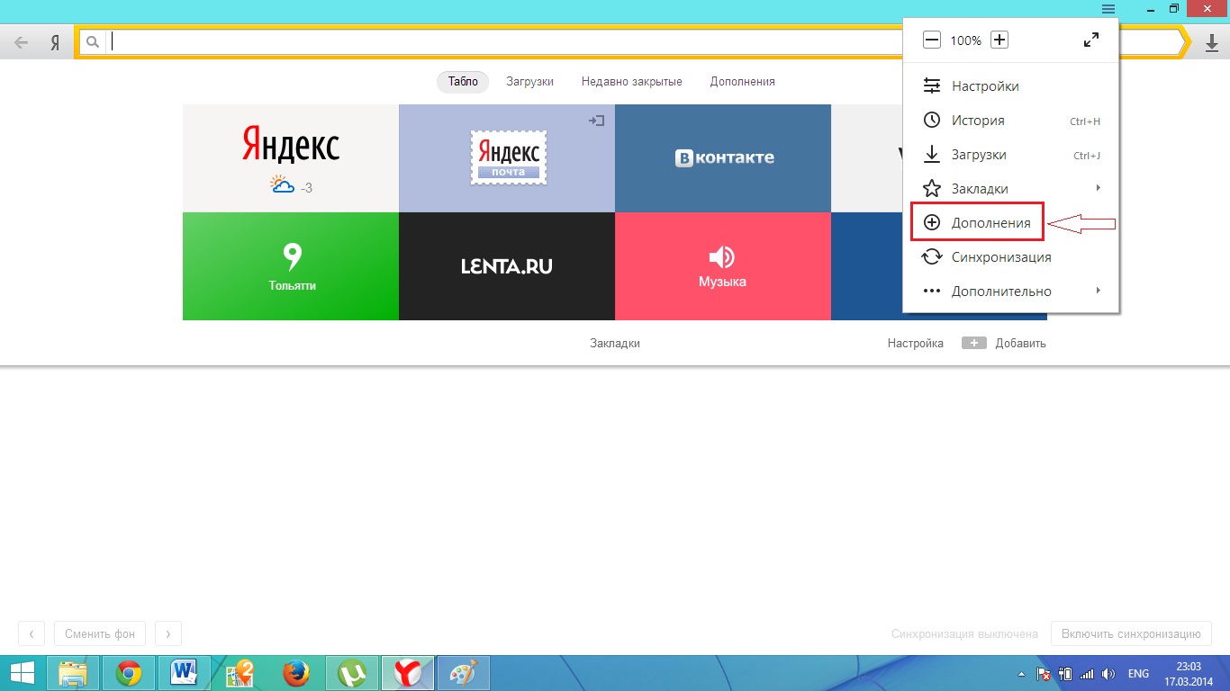Click the Закладки link below tiles
The image size is (1230, 691).
[x=615, y=344]
